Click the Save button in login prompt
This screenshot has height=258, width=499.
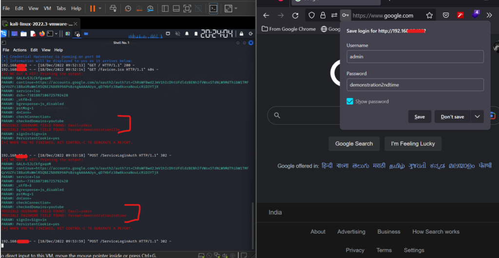pos(420,116)
